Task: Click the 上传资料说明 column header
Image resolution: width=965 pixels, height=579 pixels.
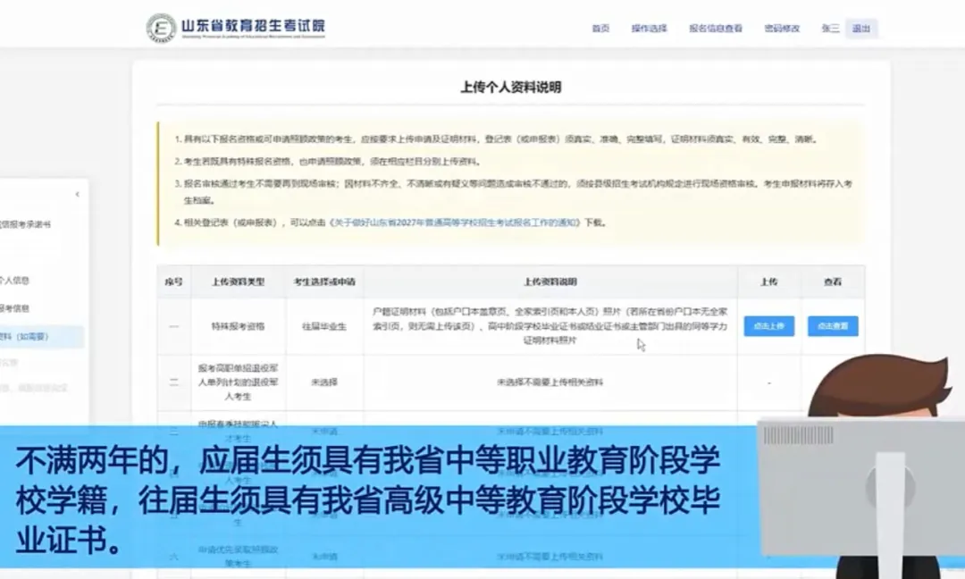Action: pos(550,281)
